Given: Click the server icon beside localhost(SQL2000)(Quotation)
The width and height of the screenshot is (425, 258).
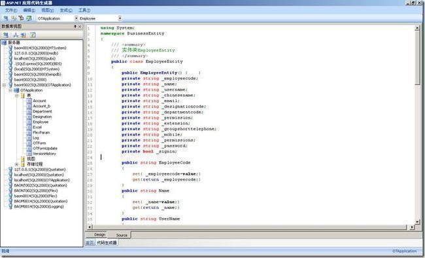Looking at the screenshot, I should coord(10,175).
